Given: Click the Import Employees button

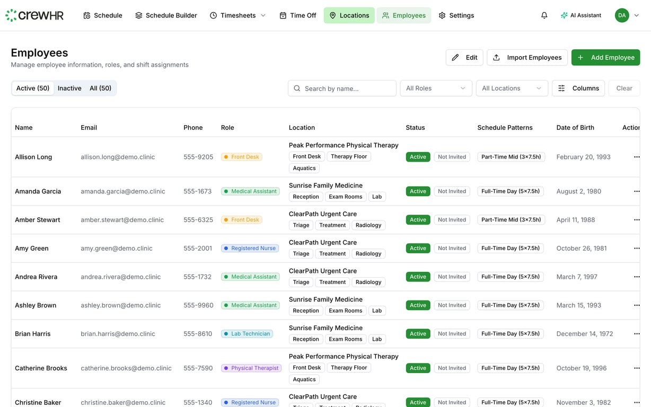Looking at the screenshot, I should [x=527, y=57].
